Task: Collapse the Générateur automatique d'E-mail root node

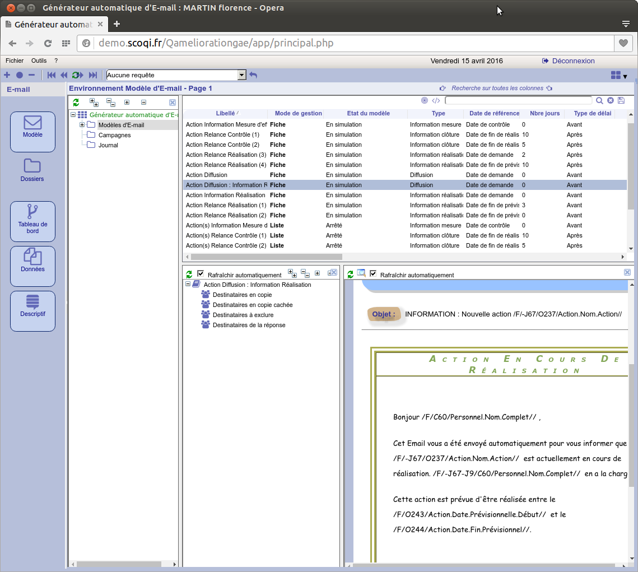Action: (73, 115)
